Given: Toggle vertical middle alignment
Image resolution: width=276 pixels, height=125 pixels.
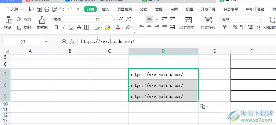Looking at the screenshot, I should (x=149, y=19).
